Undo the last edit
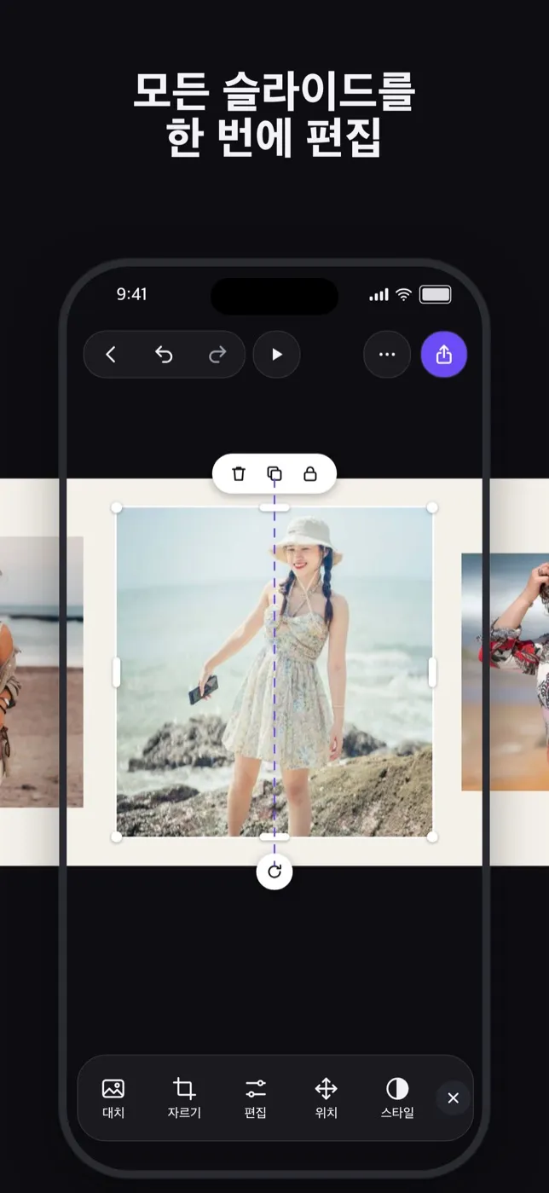Image resolution: width=549 pixels, height=1193 pixels. (164, 355)
